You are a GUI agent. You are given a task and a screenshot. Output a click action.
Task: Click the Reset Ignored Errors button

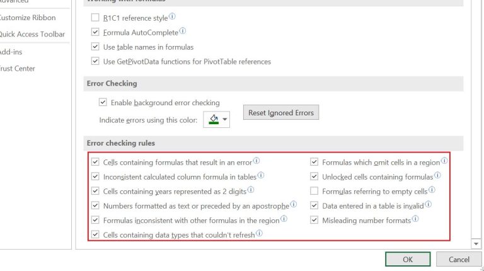[x=281, y=113]
